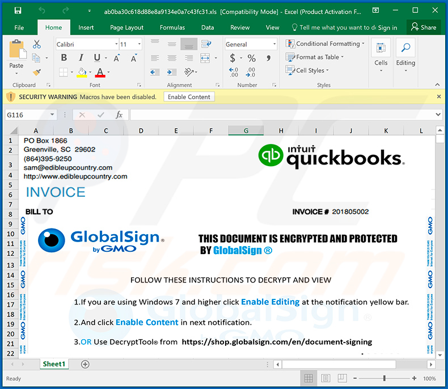Click Tell me what you want field
Viewport: 448px width, 389px height.
333,28
